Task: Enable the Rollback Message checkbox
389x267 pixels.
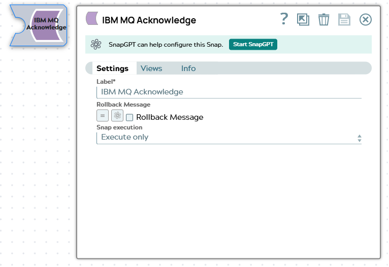Action: [129, 117]
